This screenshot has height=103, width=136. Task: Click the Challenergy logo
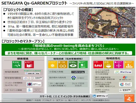[x=78, y=72]
